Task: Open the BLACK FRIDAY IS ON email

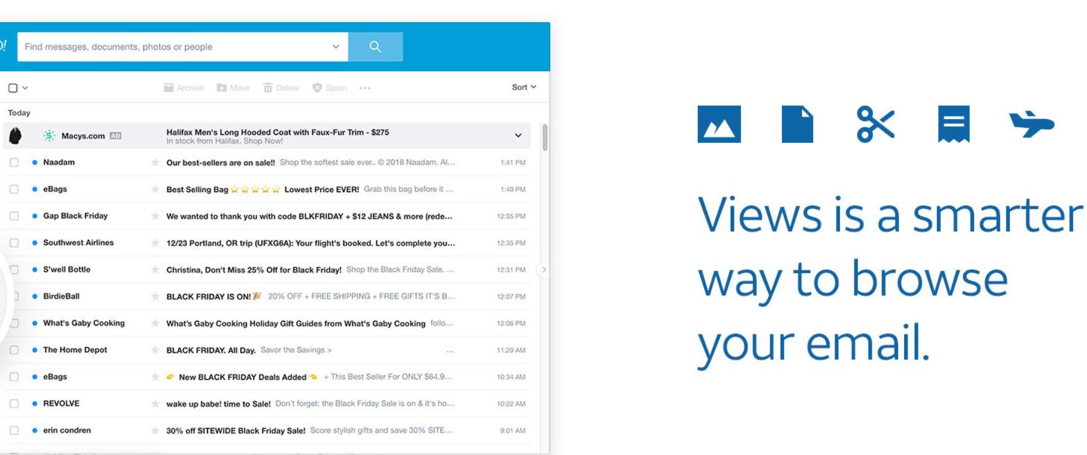Action: click(x=209, y=297)
